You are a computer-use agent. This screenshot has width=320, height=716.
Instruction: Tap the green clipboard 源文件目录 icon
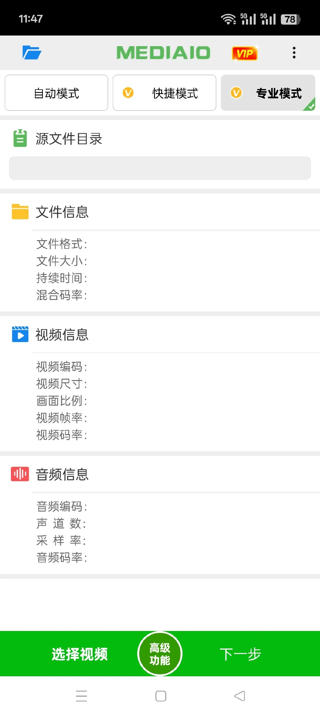click(x=20, y=138)
